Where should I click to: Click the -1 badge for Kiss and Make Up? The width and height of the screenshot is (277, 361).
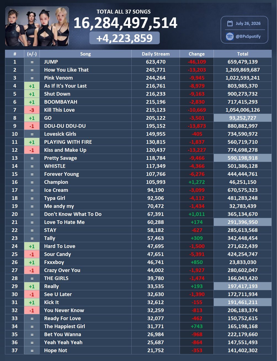coord(32,150)
